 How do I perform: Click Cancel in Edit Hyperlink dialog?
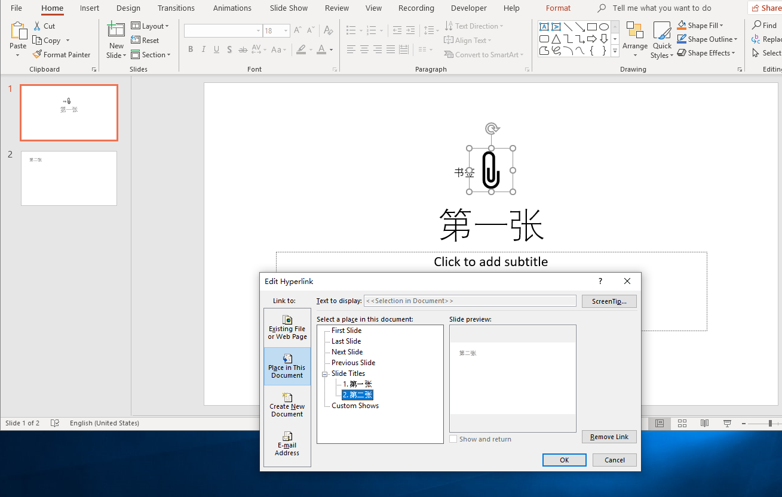coord(615,460)
